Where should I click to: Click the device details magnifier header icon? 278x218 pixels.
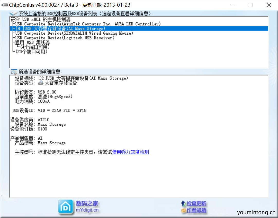tap(14, 72)
